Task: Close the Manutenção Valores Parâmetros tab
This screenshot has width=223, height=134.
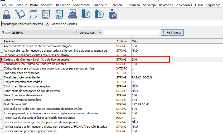Action: pos(47,24)
